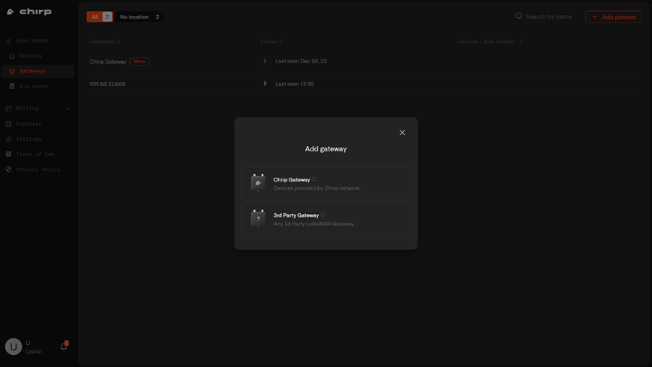Click the Devices sidebar icon
652x367 pixels.
click(x=12, y=56)
